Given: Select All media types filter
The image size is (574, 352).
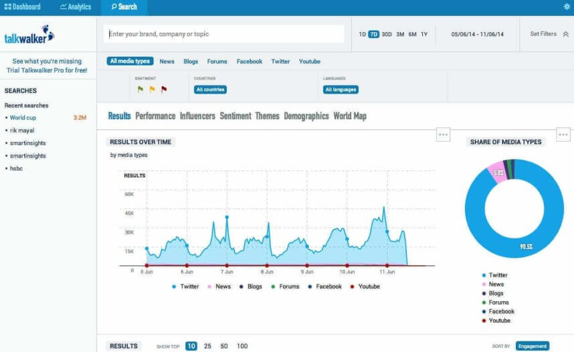Looking at the screenshot, I should click(x=130, y=61).
